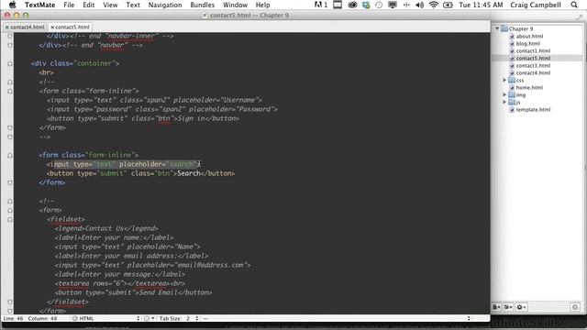
Task: Click the img folder icon
Action: 512,94
